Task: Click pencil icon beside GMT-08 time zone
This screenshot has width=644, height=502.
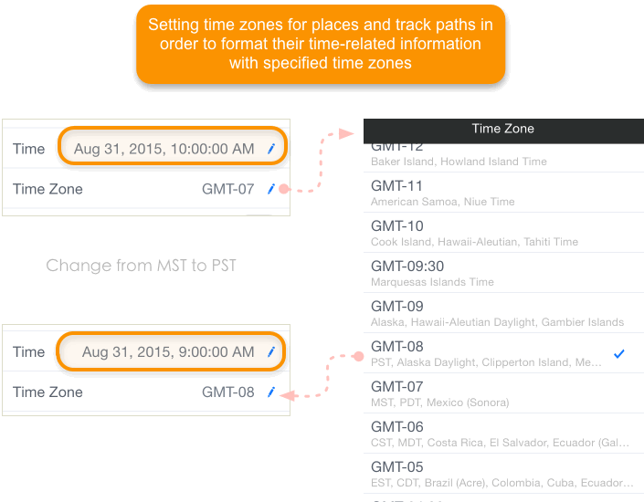Action: [x=271, y=392]
